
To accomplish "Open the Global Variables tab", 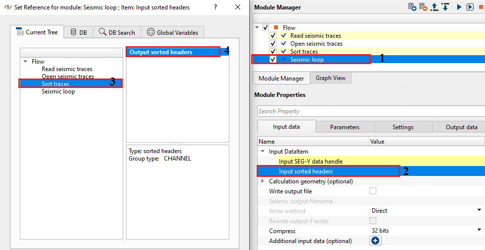I will 173,32.
